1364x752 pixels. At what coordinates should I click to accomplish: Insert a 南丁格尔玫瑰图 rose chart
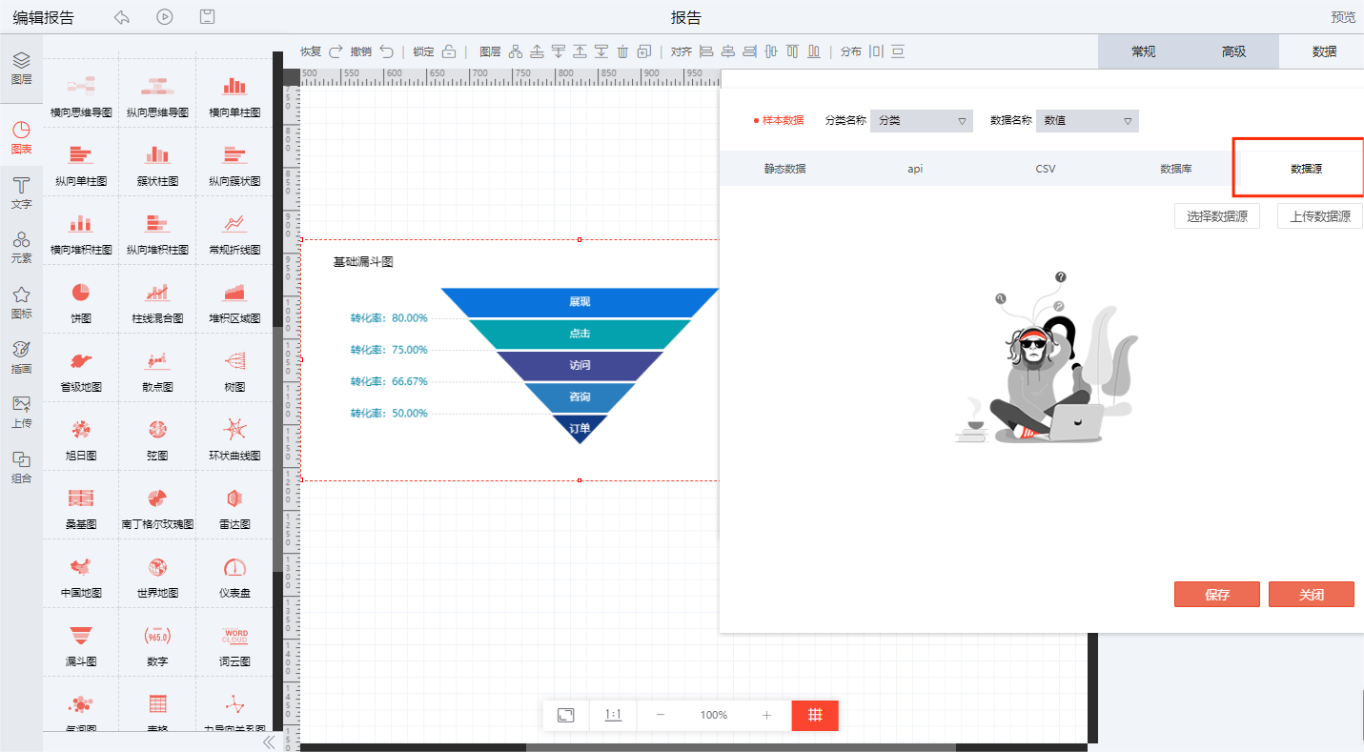click(x=157, y=508)
